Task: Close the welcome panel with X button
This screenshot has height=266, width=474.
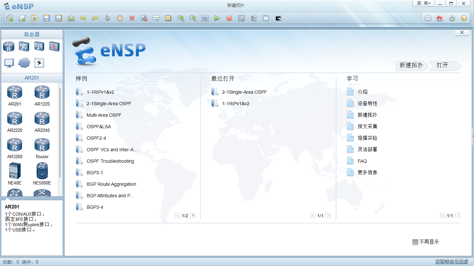Action: pyautogui.click(x=462, y=33)
